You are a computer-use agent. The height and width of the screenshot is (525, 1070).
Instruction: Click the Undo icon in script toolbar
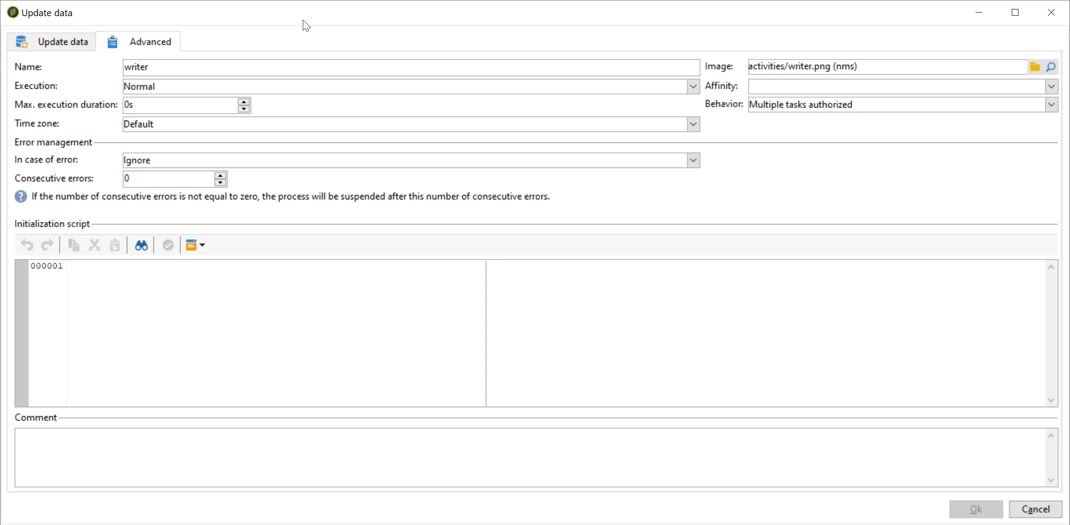(x=27, y=245)
